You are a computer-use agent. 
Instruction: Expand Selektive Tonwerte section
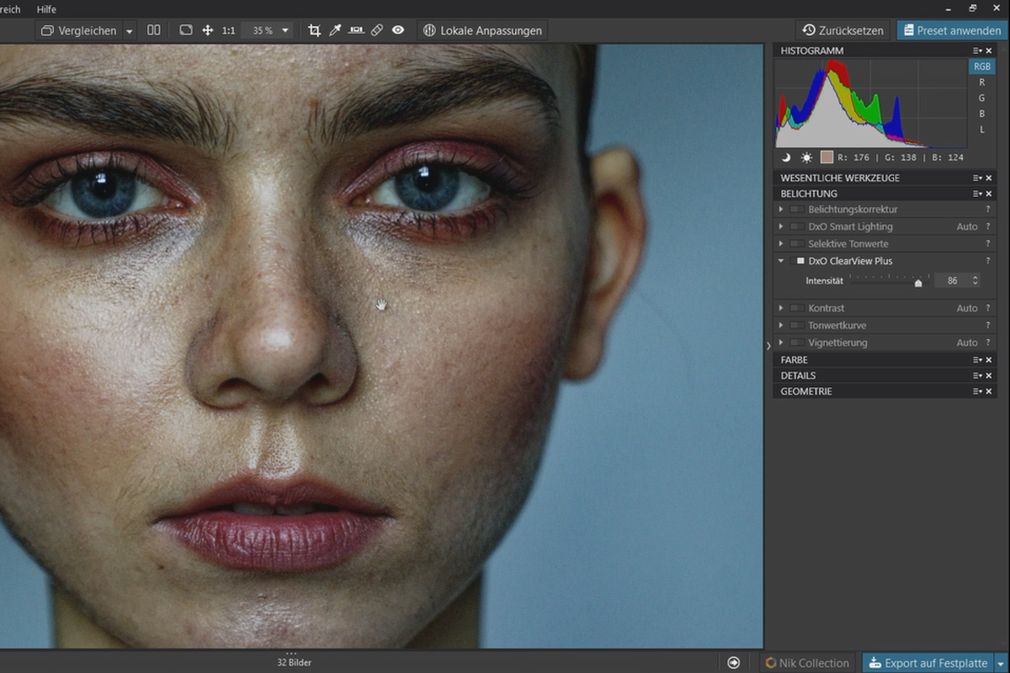tap(781, 244)
